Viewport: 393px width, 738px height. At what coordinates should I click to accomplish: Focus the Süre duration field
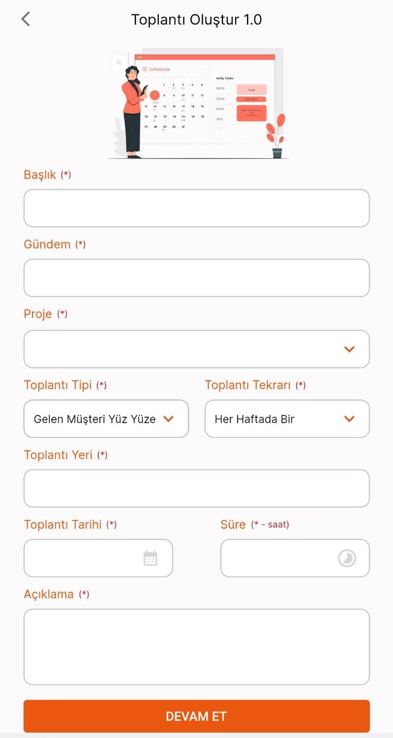click(278, 558)
